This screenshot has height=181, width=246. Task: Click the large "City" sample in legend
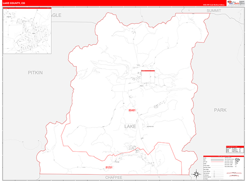(x=237, y=160)
